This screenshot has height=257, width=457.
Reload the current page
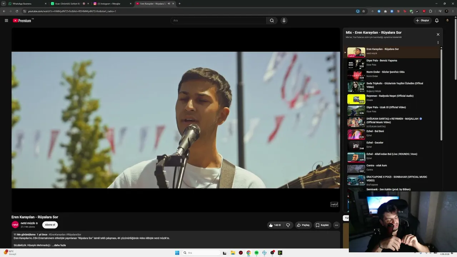pyautogui.click(x=17, y=11)
